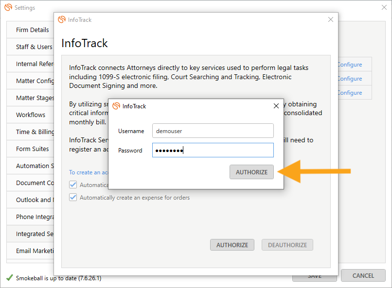Open the Staff & Users settings tab
Screen dimensions: 392x288
[x=34, y=47]
